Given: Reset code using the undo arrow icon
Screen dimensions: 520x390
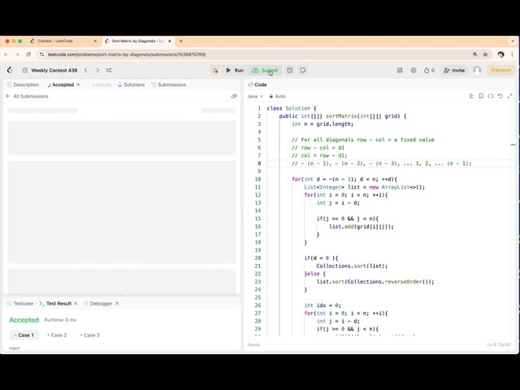Looking at the screenshot, I should pos(500,96).
